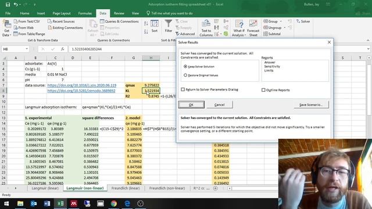
Task: Open Google Chrome from taskbar
Action: [x=114, y=204]
